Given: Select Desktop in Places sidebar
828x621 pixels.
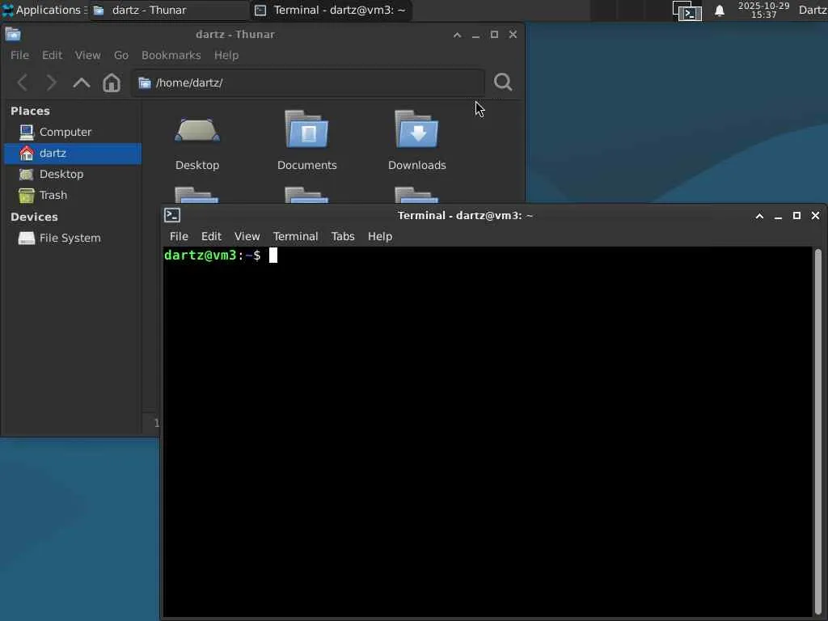Looking at the screenshot, I should (x=73, y=175).
